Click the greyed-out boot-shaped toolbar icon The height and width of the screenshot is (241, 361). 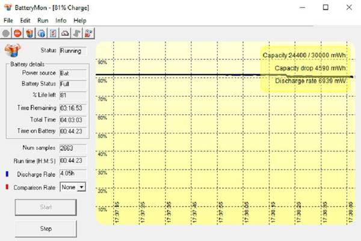coord(76,34)
